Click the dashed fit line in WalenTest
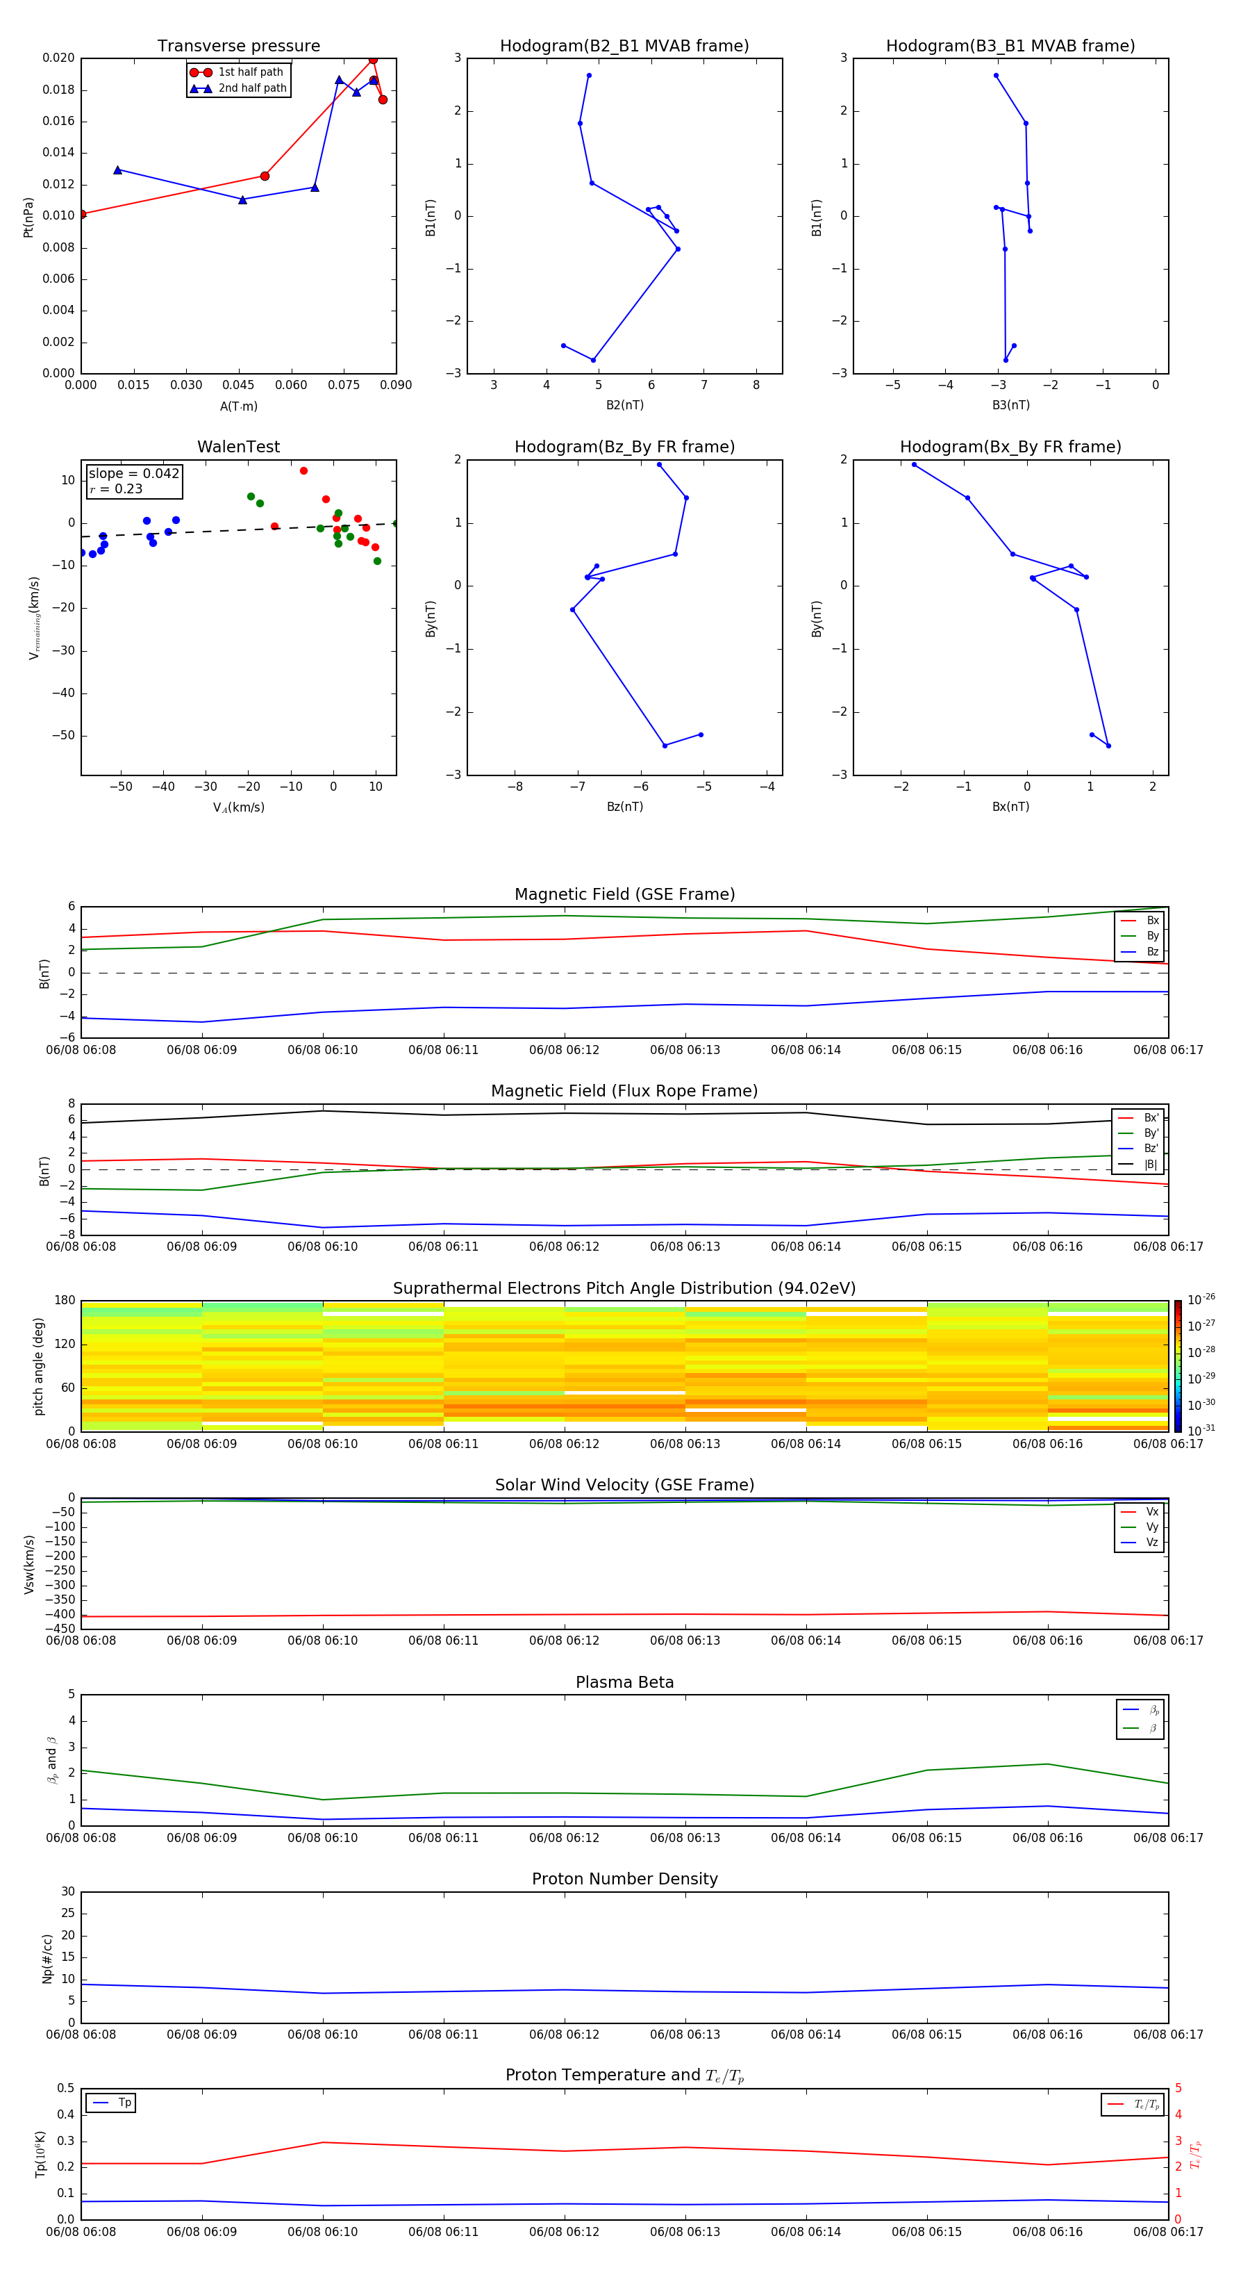 238,531
